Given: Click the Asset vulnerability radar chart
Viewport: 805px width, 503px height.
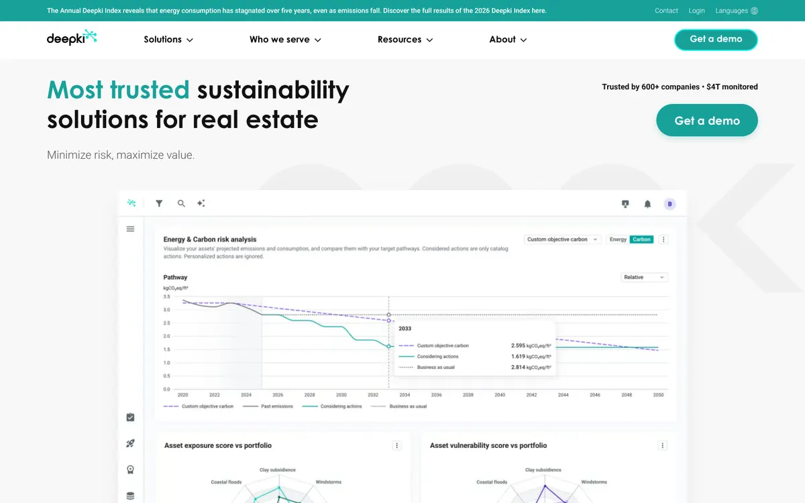Looking at the screenshot, I should coord(544,490).
